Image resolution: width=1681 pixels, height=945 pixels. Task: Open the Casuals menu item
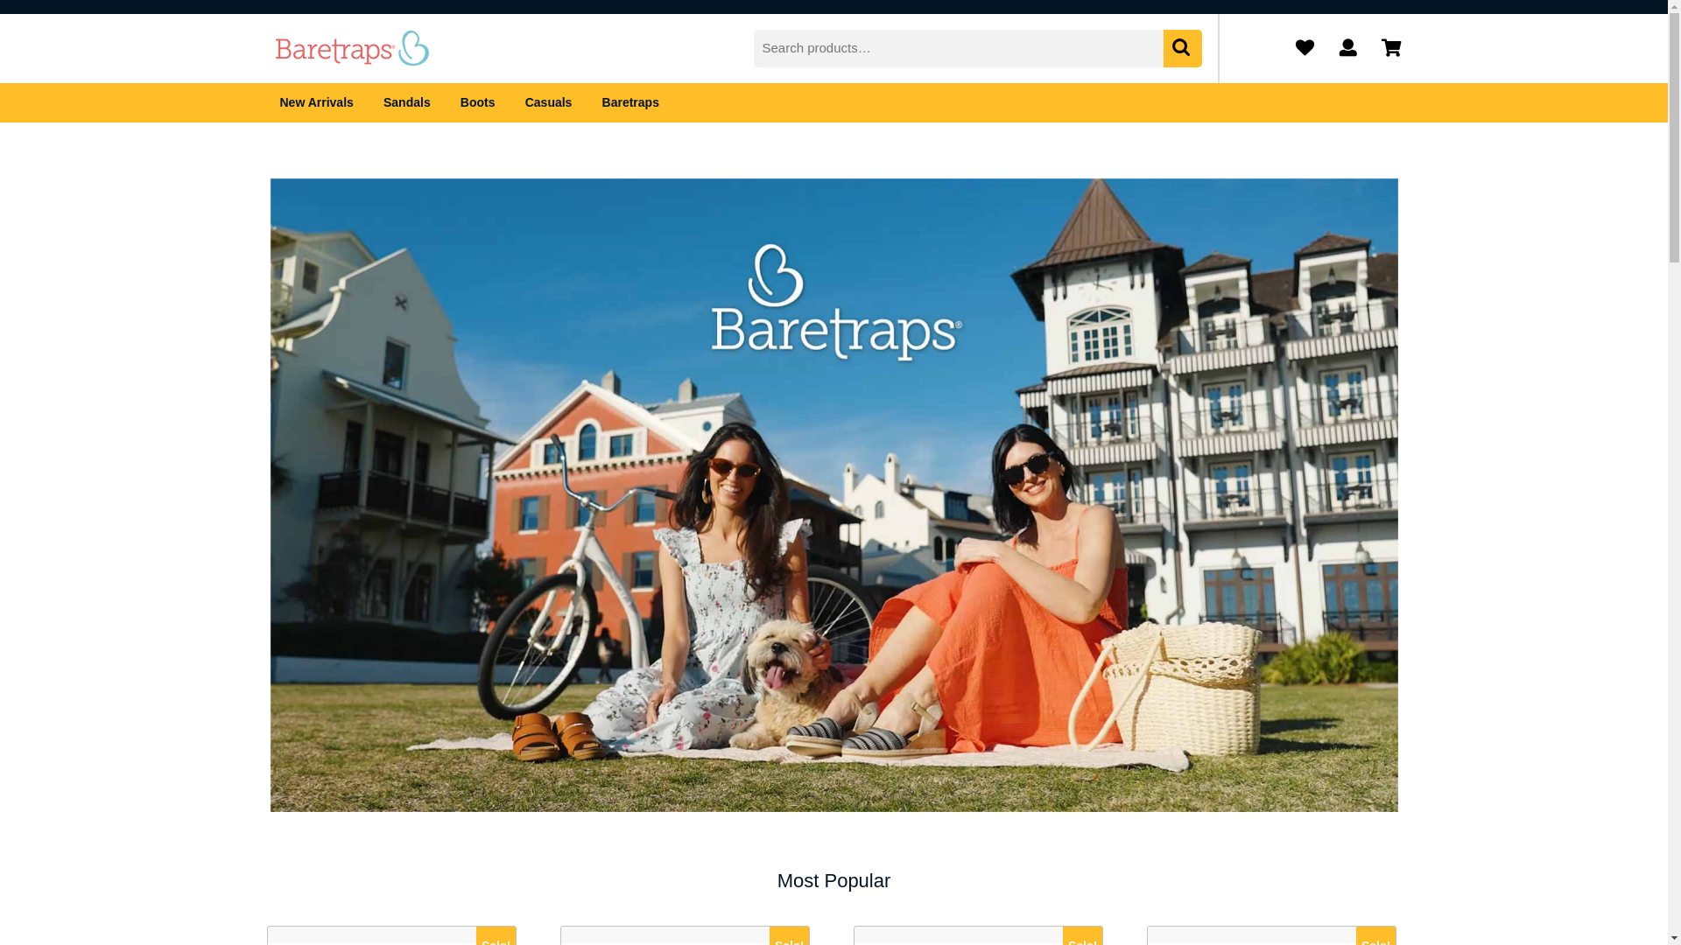point(548,102)
